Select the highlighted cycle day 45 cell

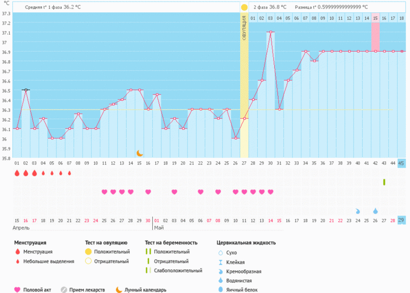[401, 163]
